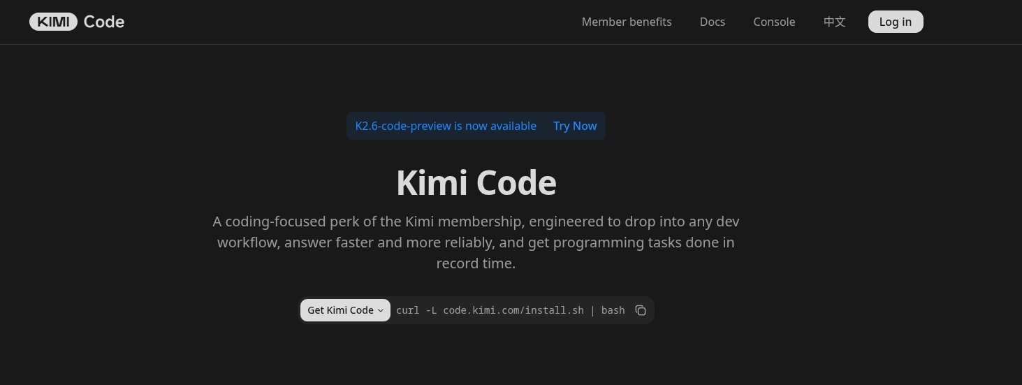
Task: Open the Console nav link
Action: [774, 22]
